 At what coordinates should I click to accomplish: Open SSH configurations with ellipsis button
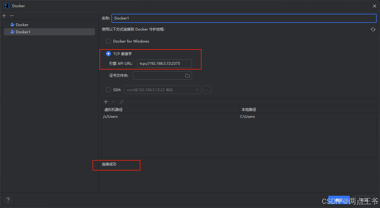coord(207,90)
